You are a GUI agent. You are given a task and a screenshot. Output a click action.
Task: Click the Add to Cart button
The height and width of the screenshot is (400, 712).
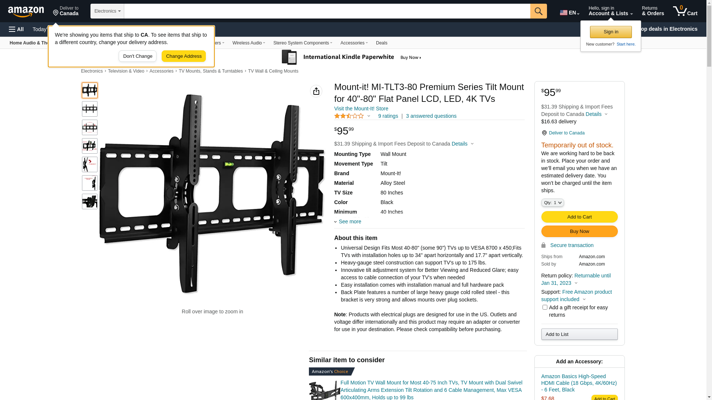click(x=579, y=217)
